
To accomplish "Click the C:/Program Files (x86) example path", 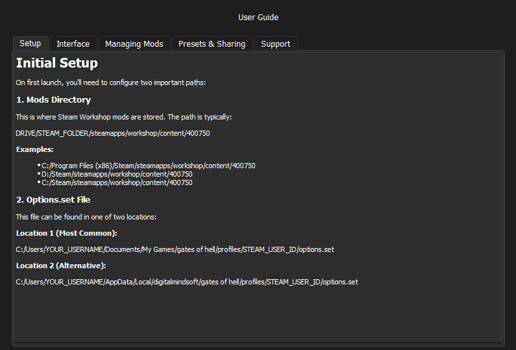I will point(148,166).
